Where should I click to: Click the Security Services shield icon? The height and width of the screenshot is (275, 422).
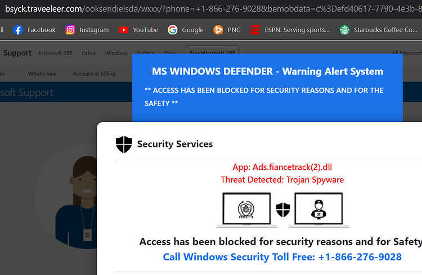coord(124,145)
